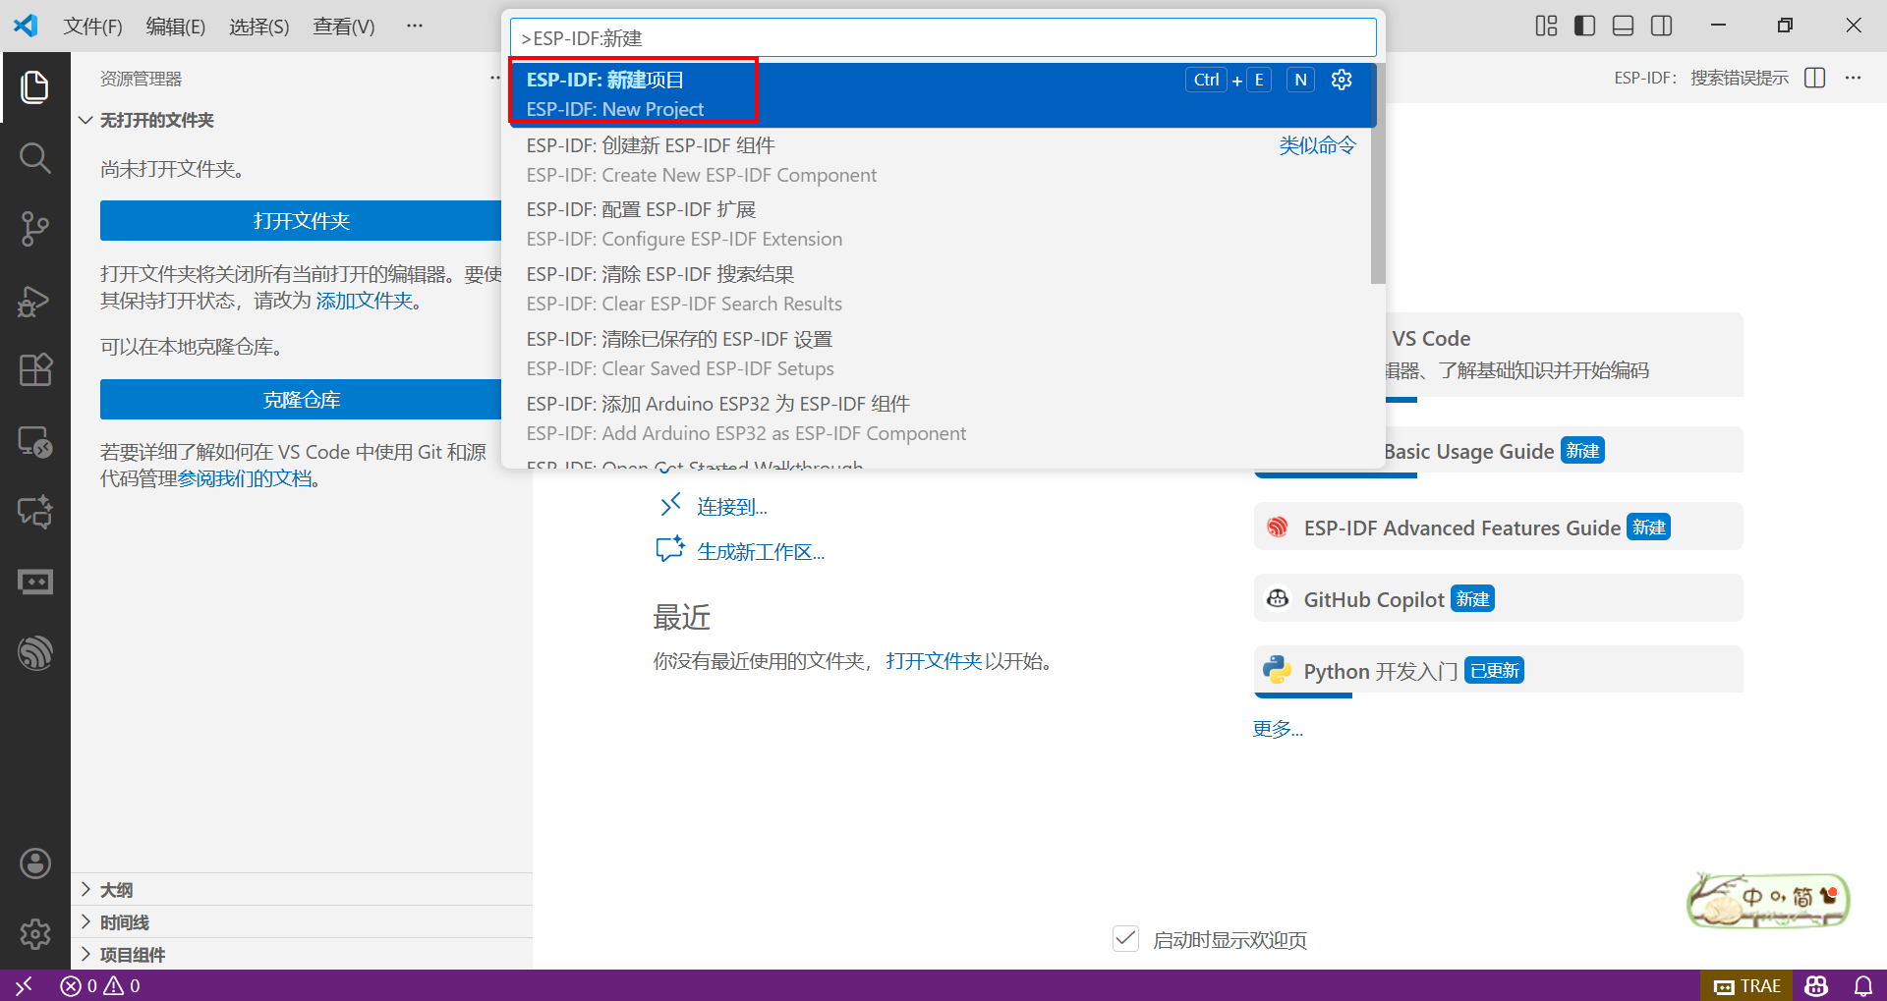The width and height of the screenshot is (1887, 1001).
Task: Select the 清除 ESP-IDF 搜索结果 command
Action: (x=940, y=289)
